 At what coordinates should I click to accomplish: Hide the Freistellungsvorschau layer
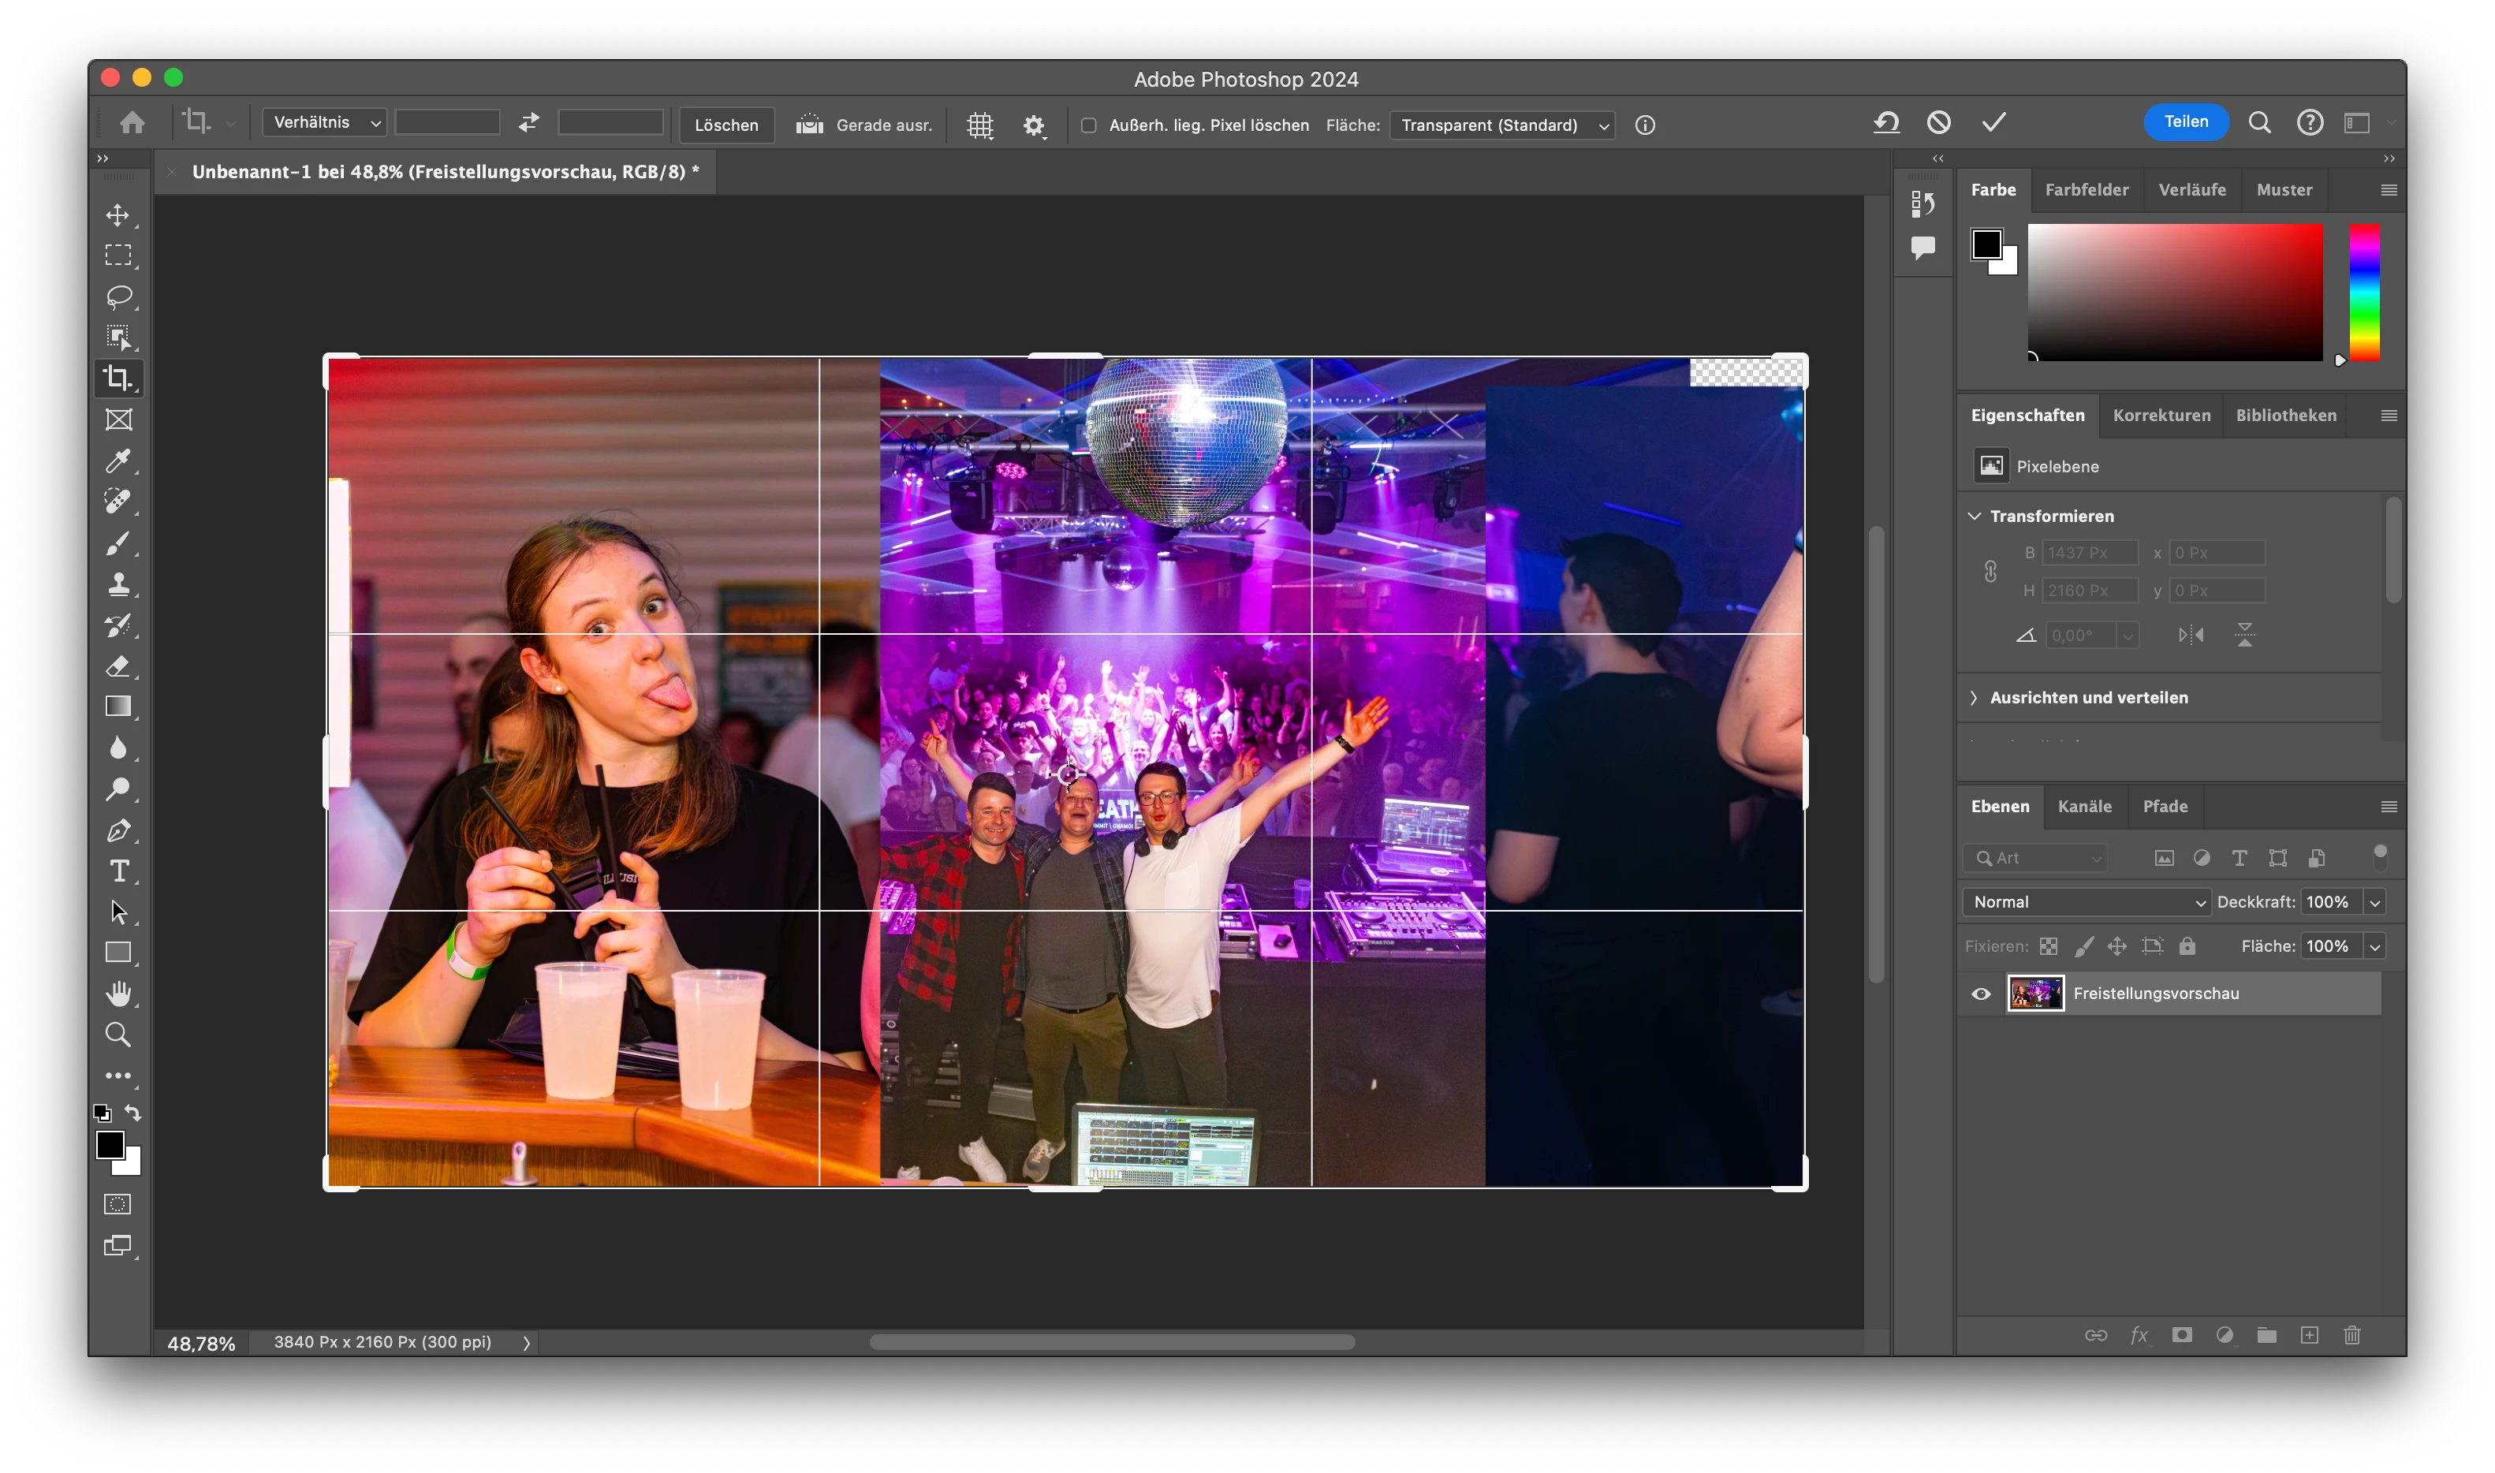pos(1981,994)
